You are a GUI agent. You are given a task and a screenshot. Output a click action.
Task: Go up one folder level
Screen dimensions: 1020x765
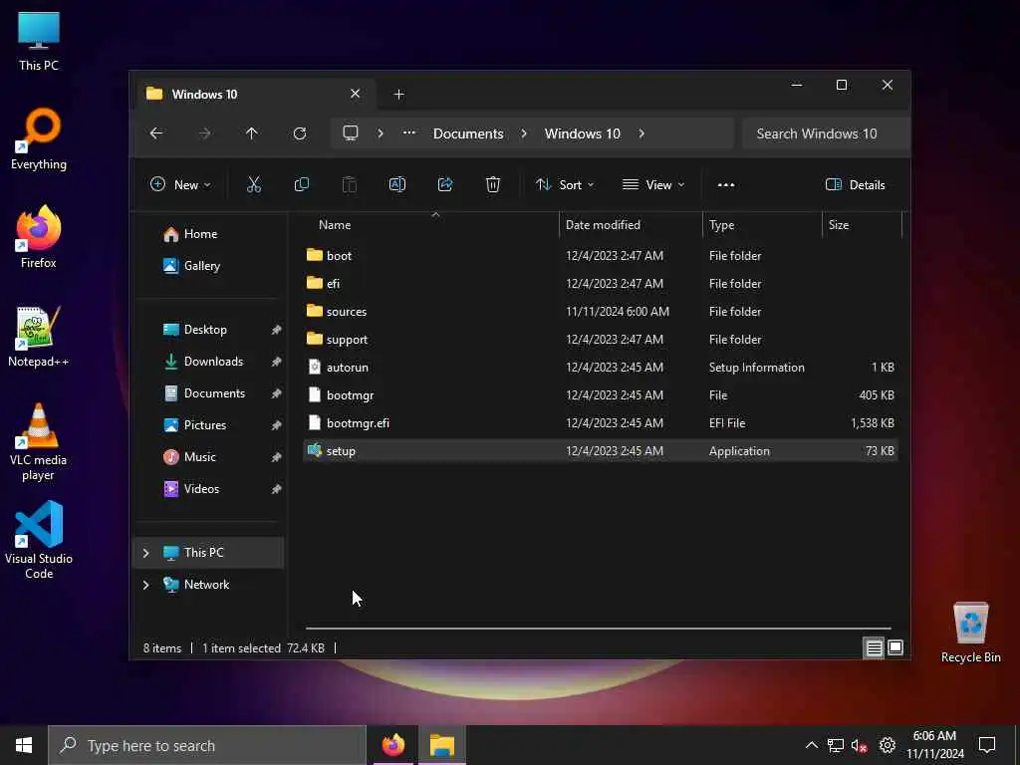(252, 133)
